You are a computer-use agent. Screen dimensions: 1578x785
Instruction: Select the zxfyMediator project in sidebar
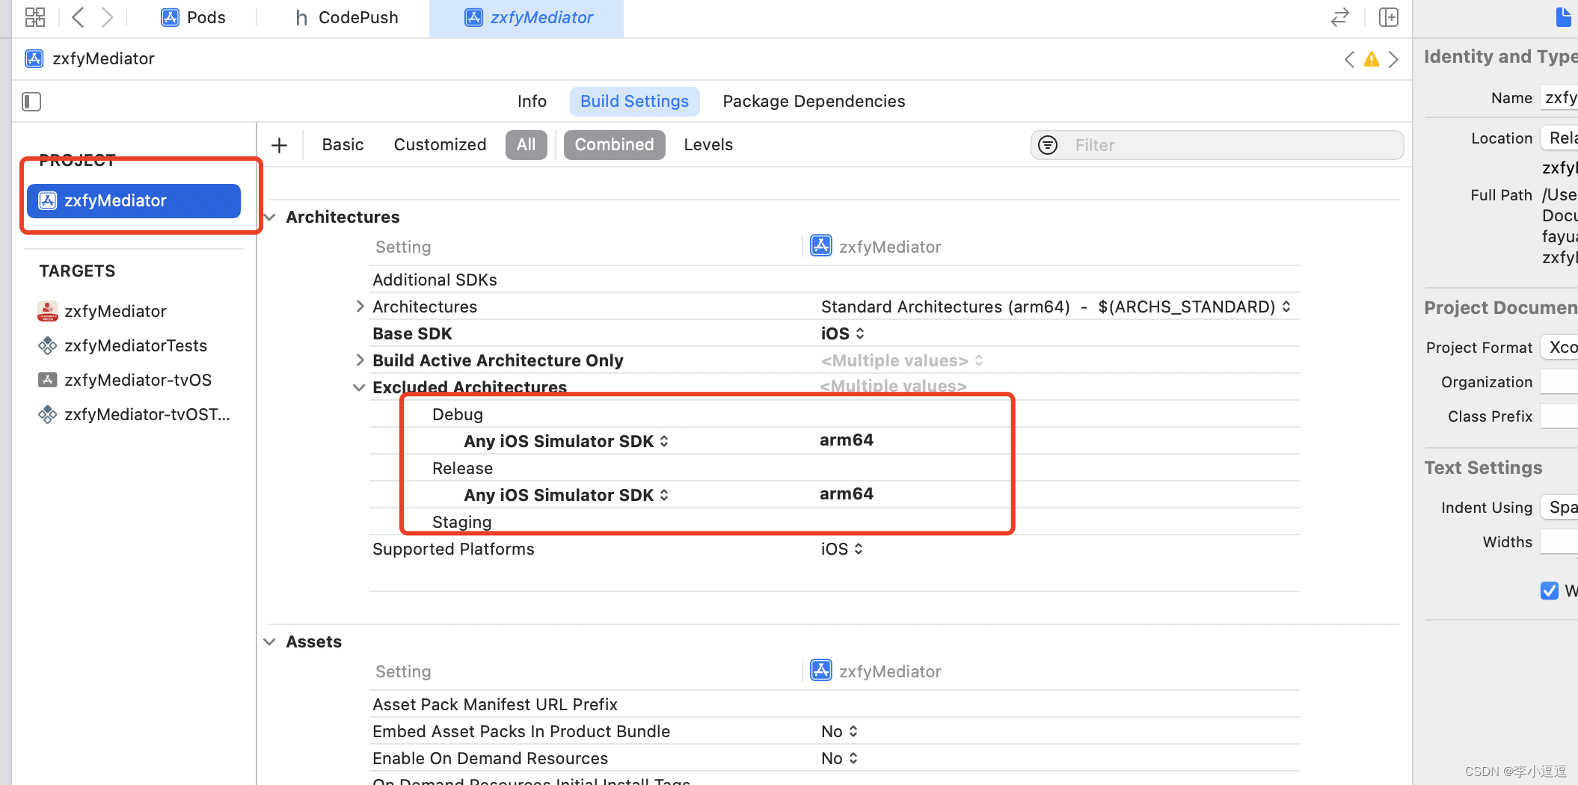134,200
